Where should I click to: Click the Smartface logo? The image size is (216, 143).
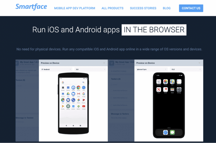(x=31, y=7)
